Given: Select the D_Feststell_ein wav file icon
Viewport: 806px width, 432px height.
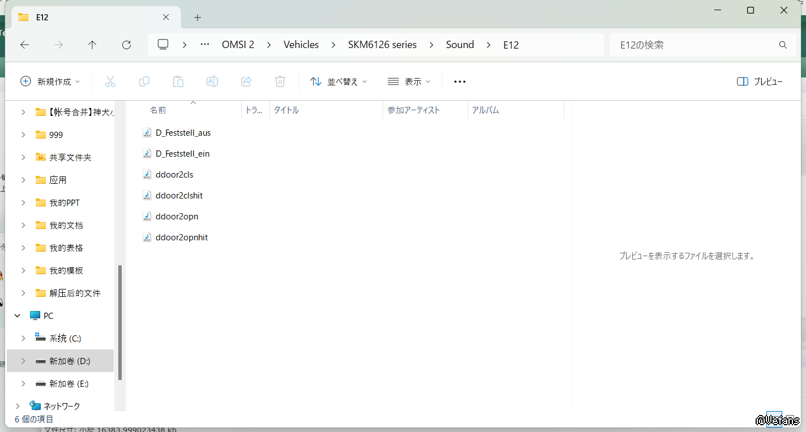Looking at the screenshot, I should point(147,153).
